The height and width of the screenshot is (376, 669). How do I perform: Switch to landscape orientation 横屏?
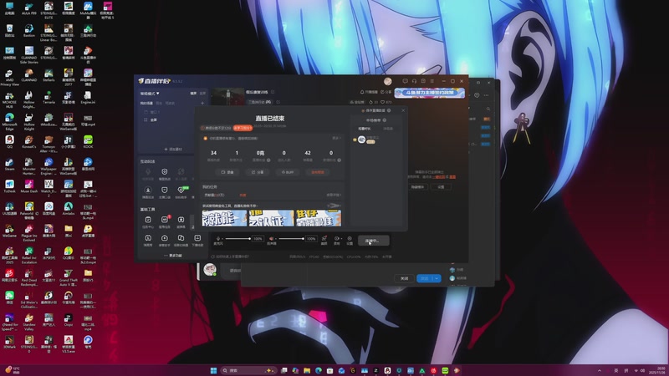tap(193, 93)
